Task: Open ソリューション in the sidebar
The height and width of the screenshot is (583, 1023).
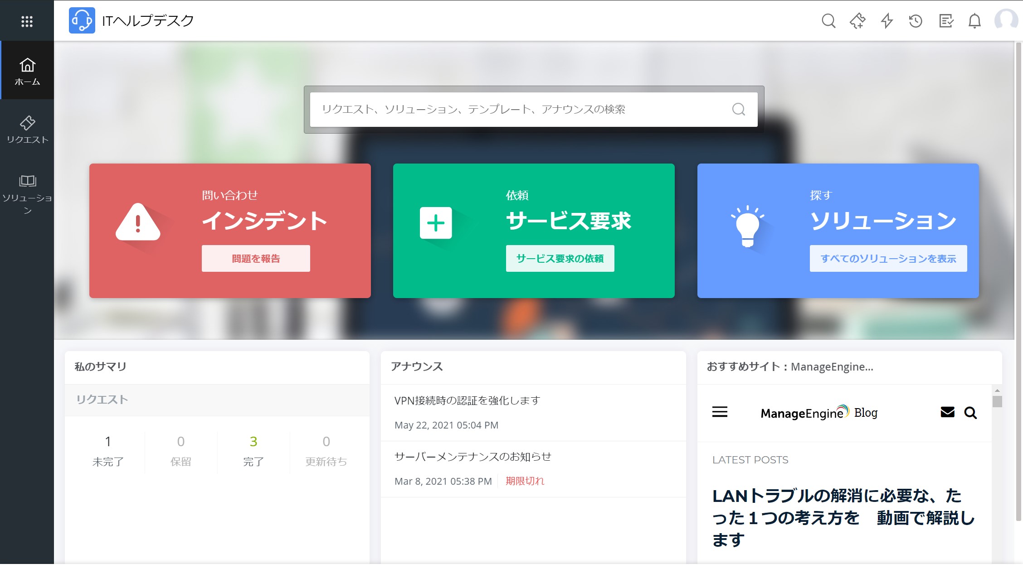Action: pyautogui.click(x=27, y=194)
